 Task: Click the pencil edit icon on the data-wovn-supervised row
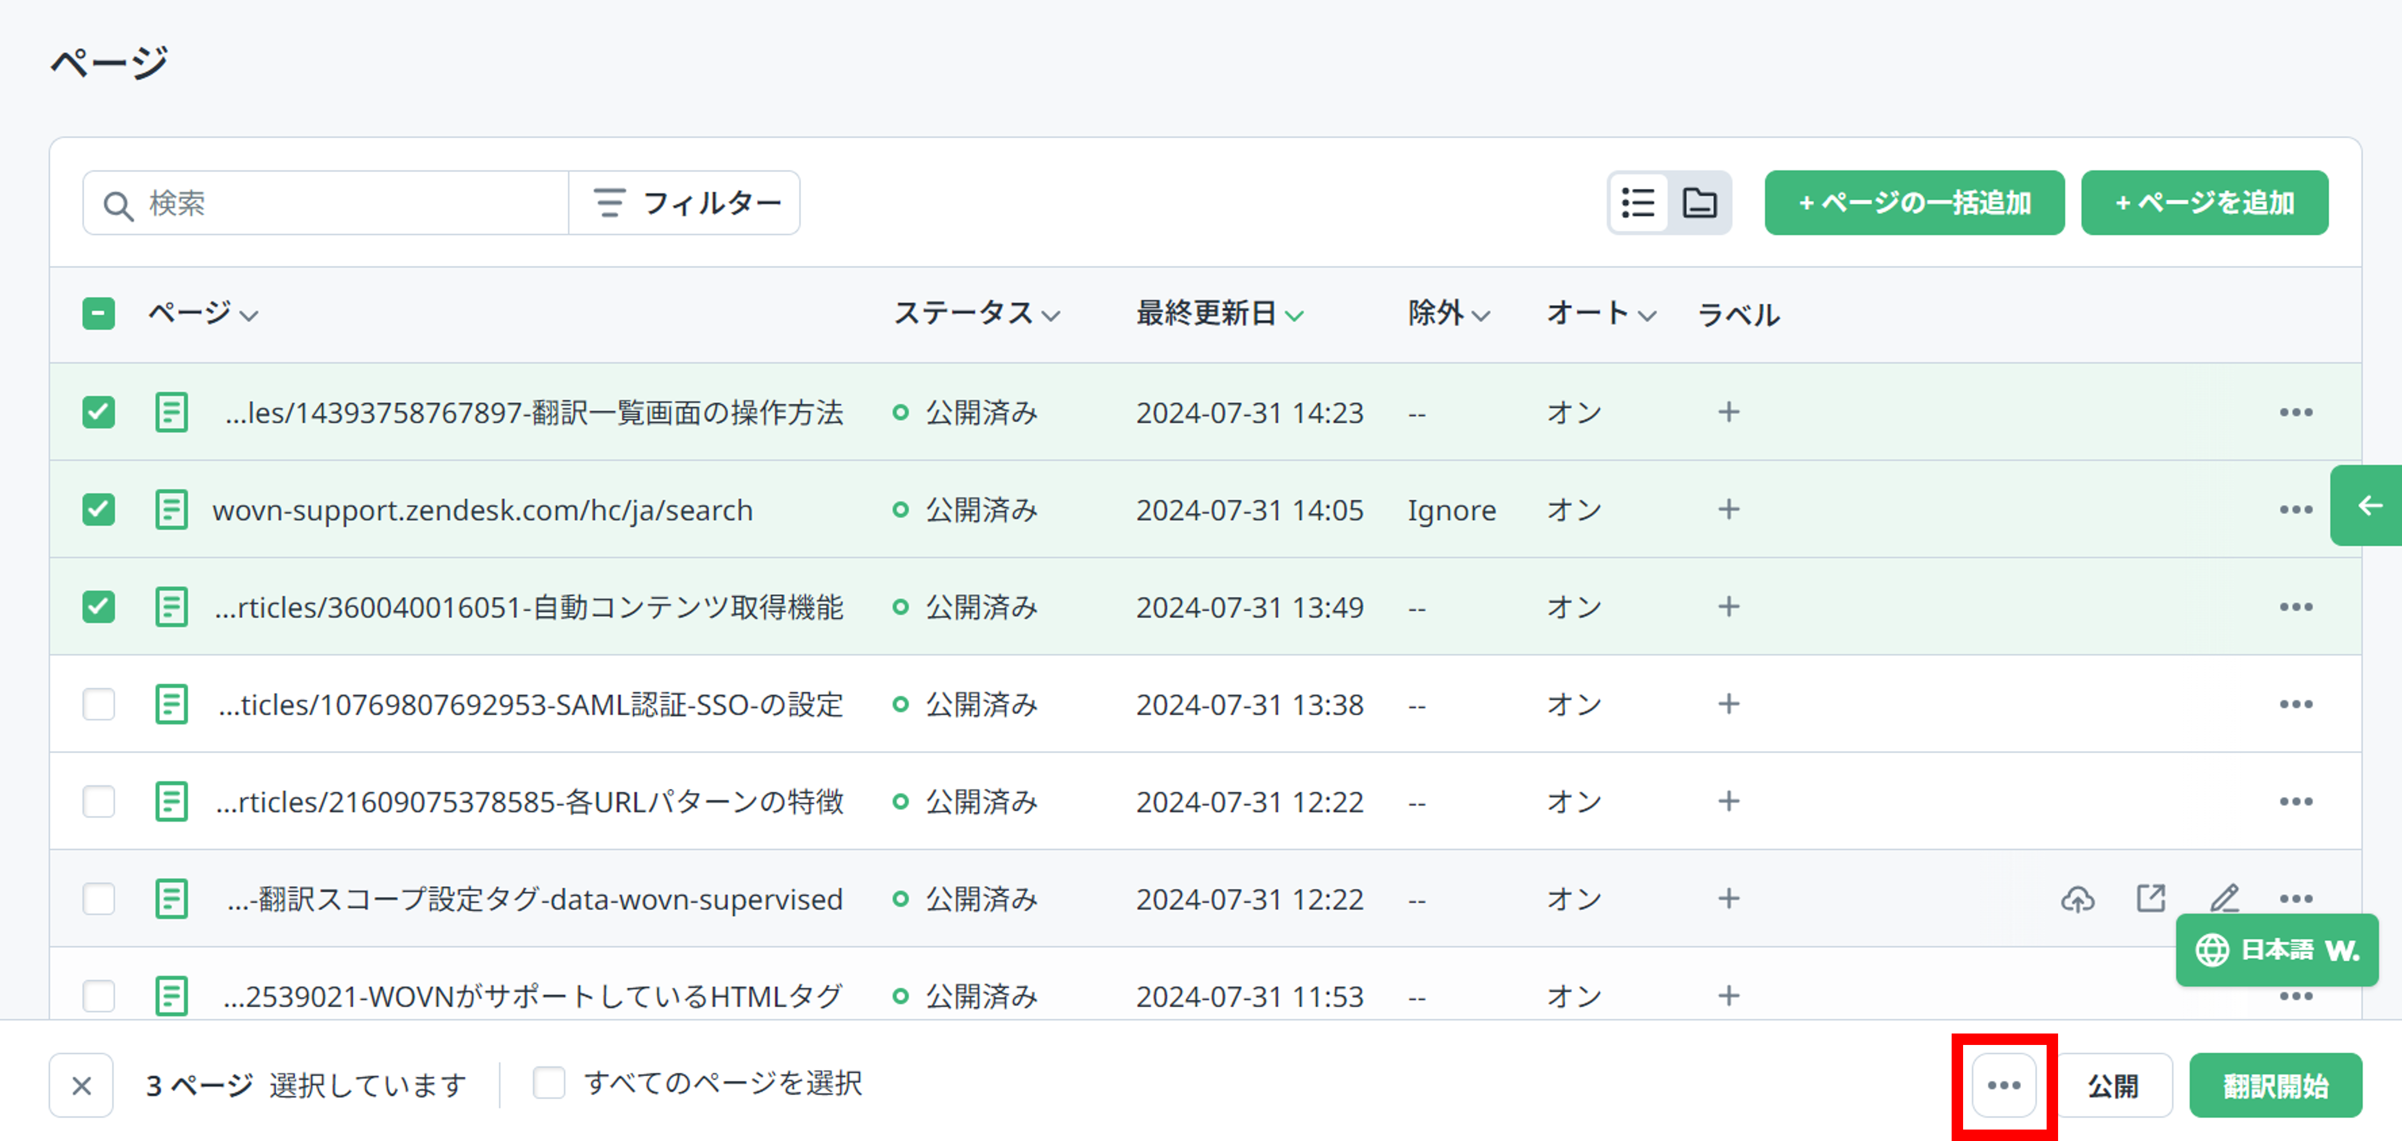coord(2225,898)
